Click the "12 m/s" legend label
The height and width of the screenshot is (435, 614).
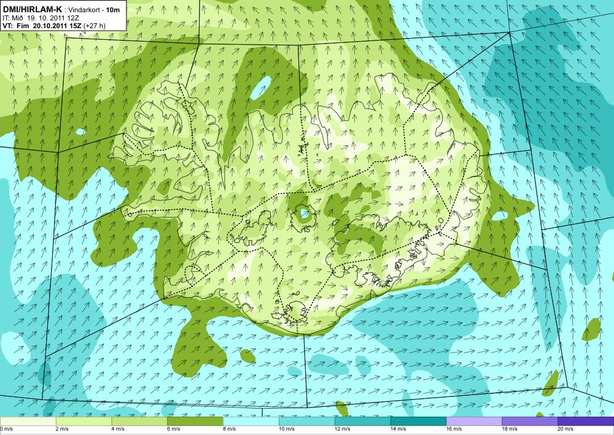click(x=343, y=429)
